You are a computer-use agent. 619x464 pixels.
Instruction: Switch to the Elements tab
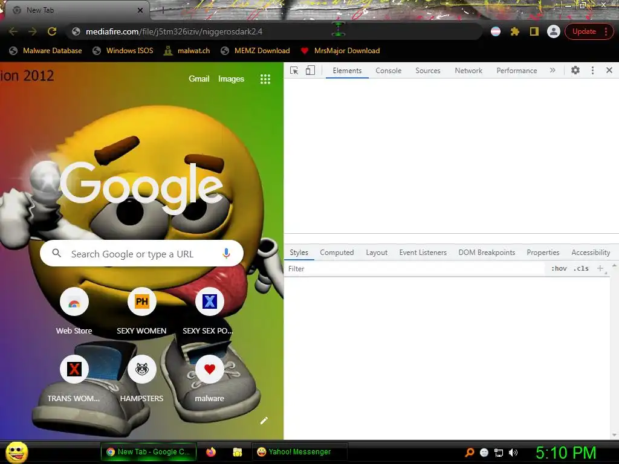click(x=347, y=70)
